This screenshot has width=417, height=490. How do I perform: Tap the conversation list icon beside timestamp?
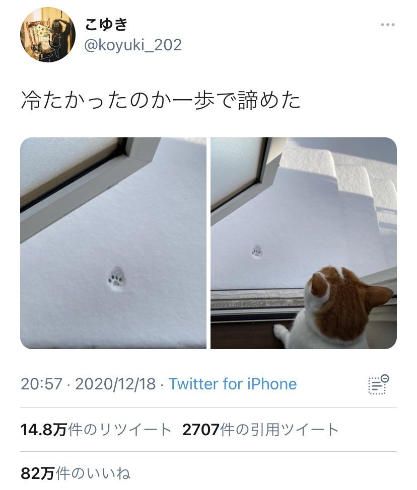tap(379, 384)
